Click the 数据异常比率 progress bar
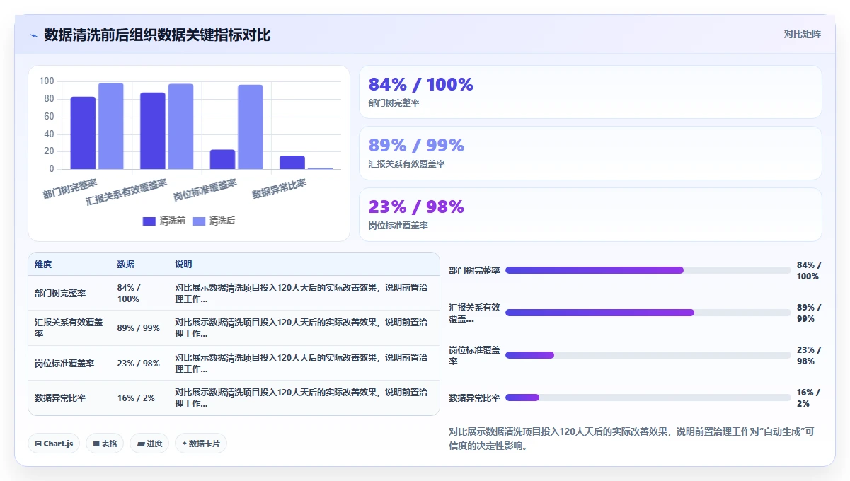 click(648, 398)
